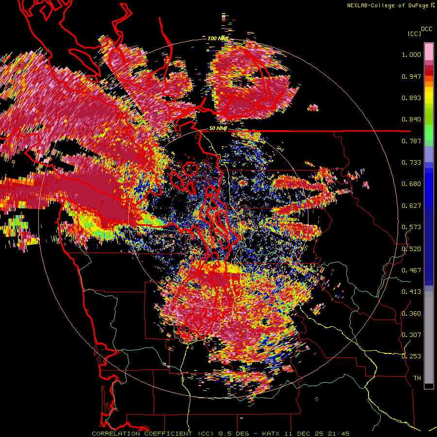Screen dimensions: 437x437
Task: Pick the pink top color of scale
Action: [429, 51]
